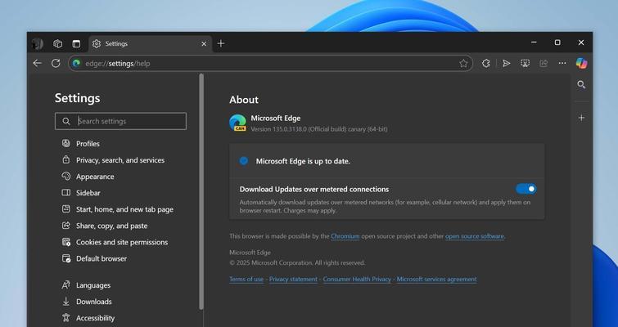Click the send arrow toolbar icon
This screenshot has height=327, width=618.
(x=506, y=63)
